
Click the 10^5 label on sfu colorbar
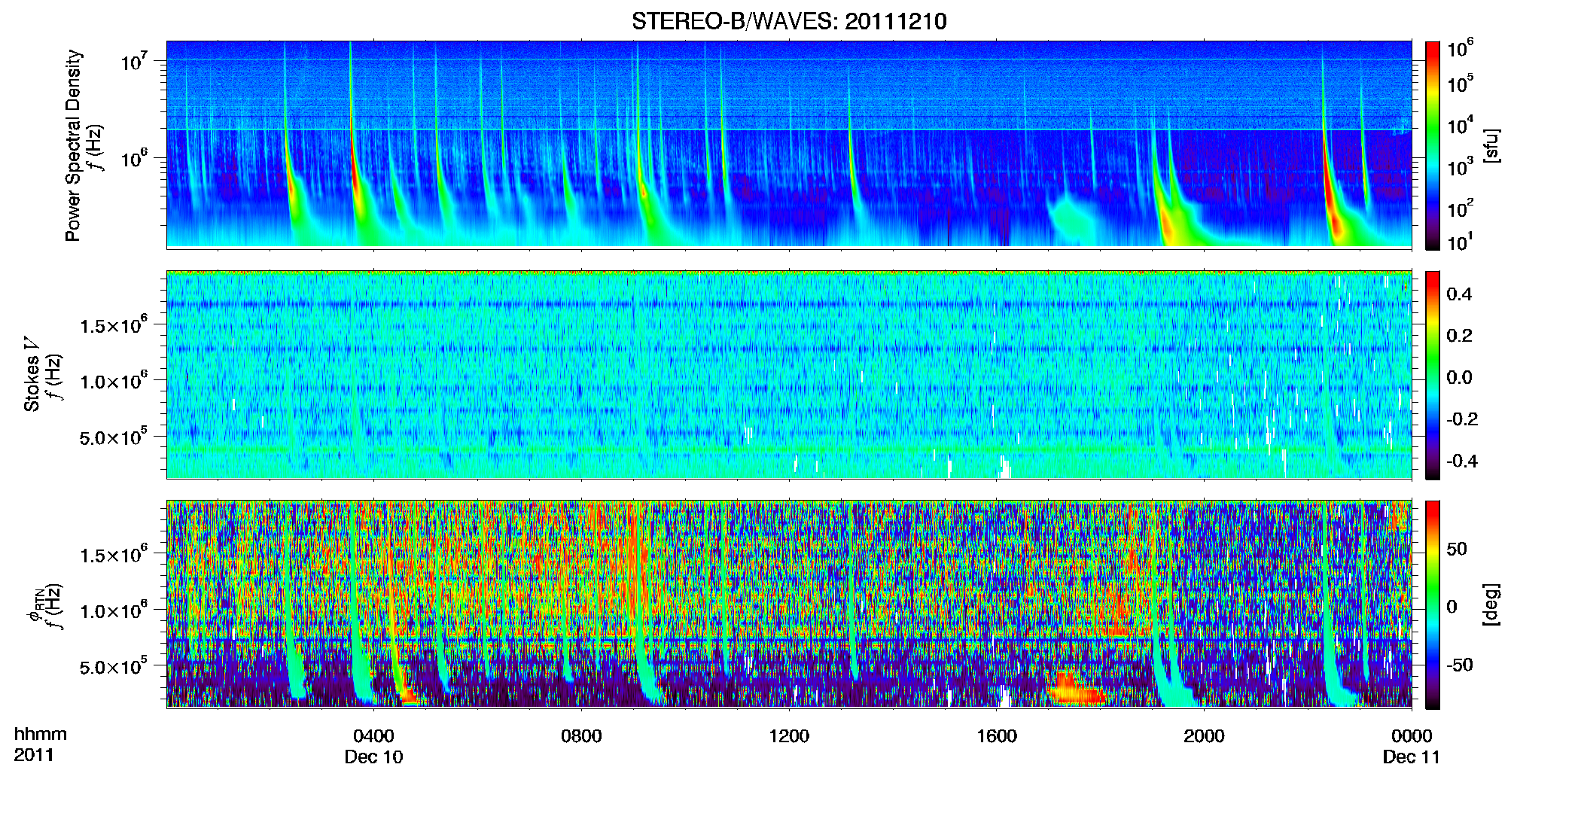(1460, 83)
